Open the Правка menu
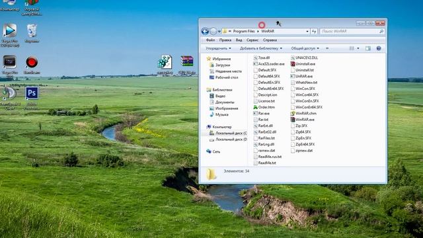423x238 pixels. pyautogui.click(x=225, y=40)
